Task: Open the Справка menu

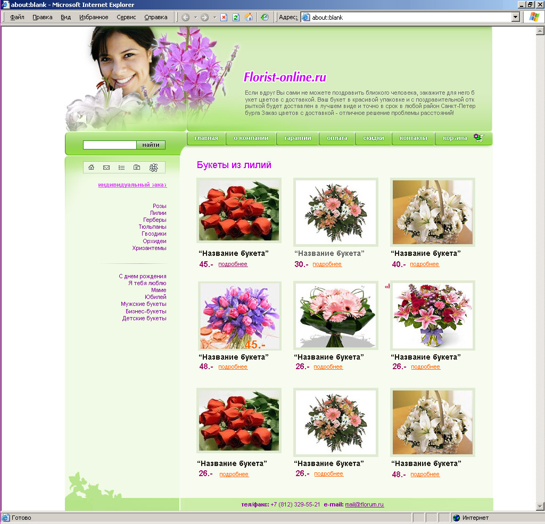Action: [156, 17]
